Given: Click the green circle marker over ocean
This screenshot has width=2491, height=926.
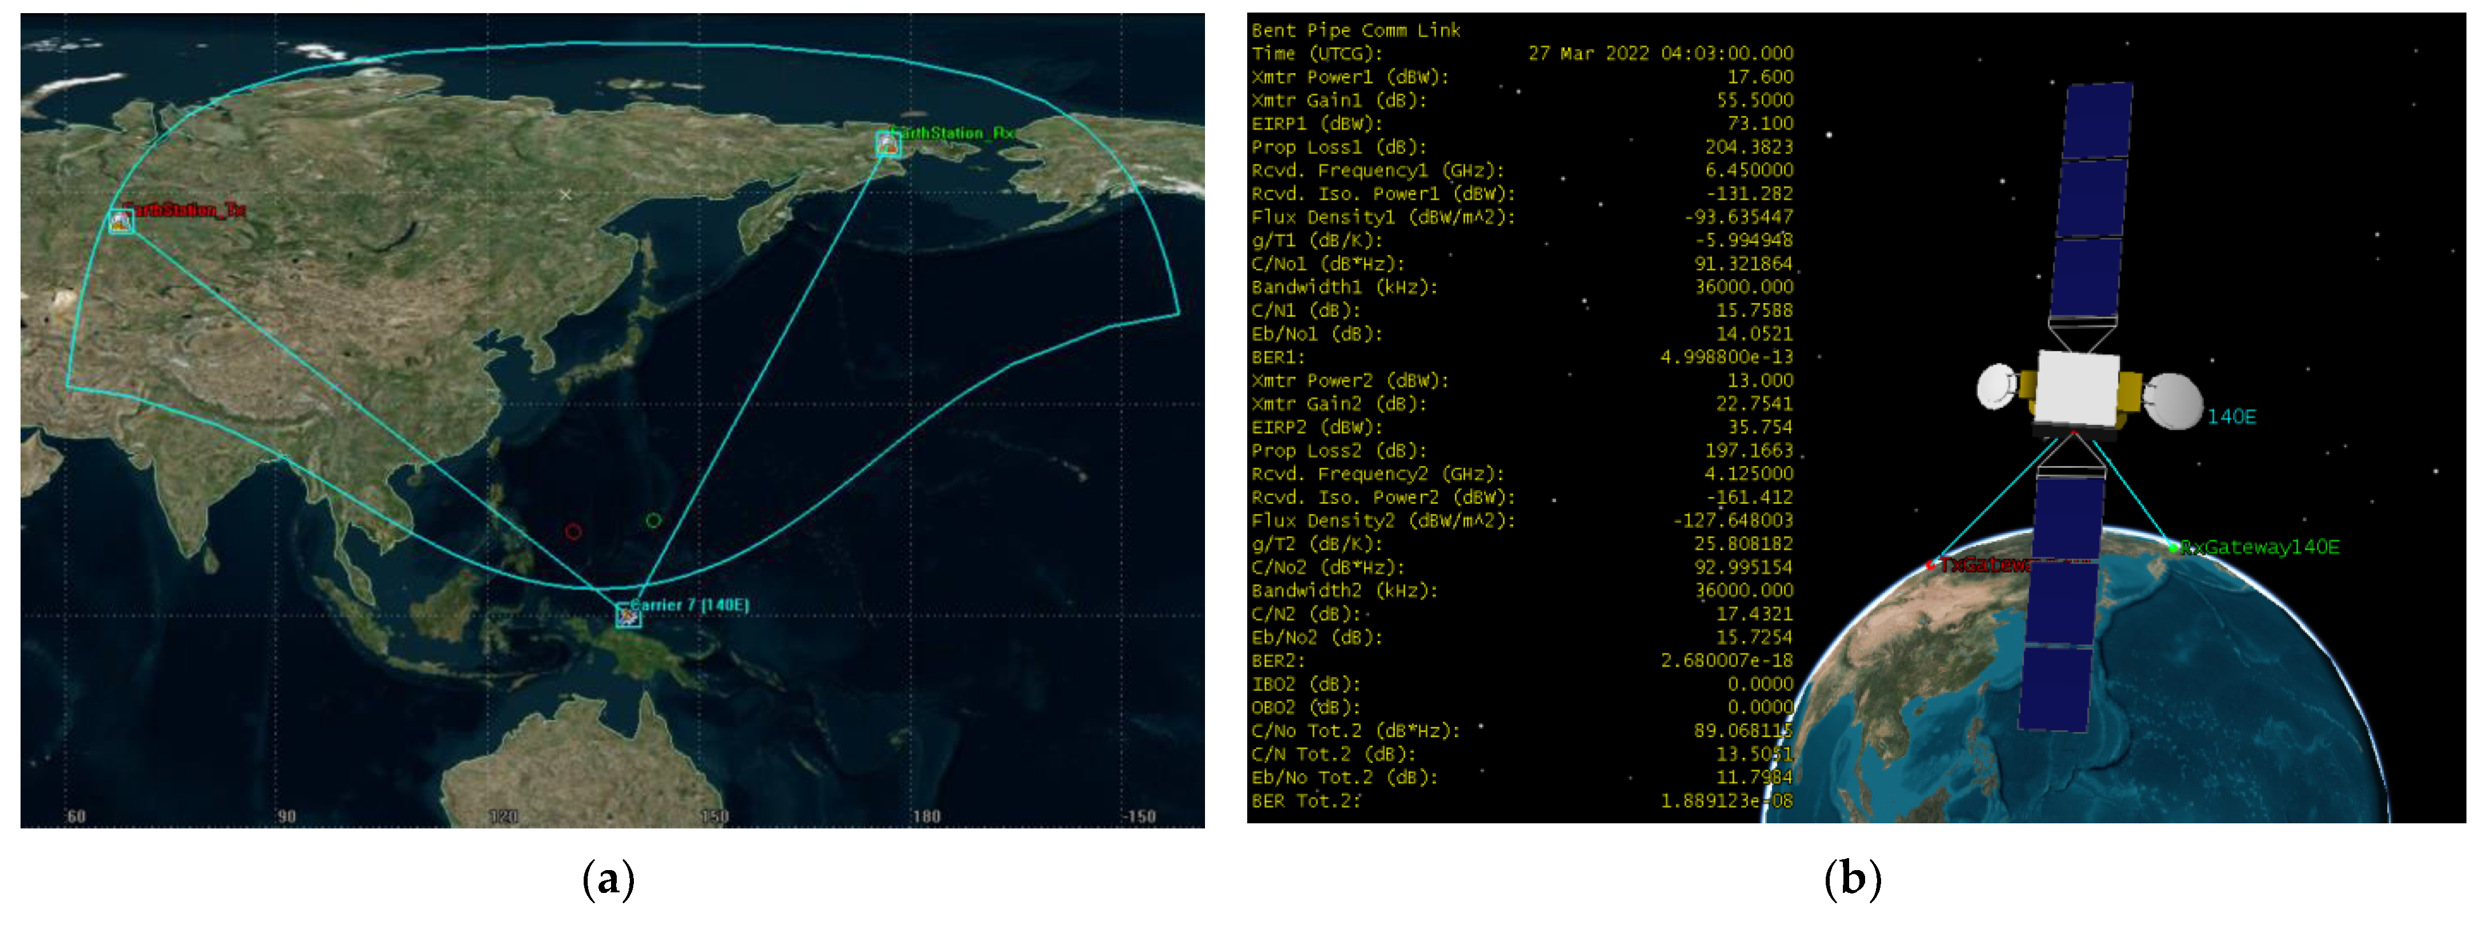Looking at the screenshot, I should (654, 521).
